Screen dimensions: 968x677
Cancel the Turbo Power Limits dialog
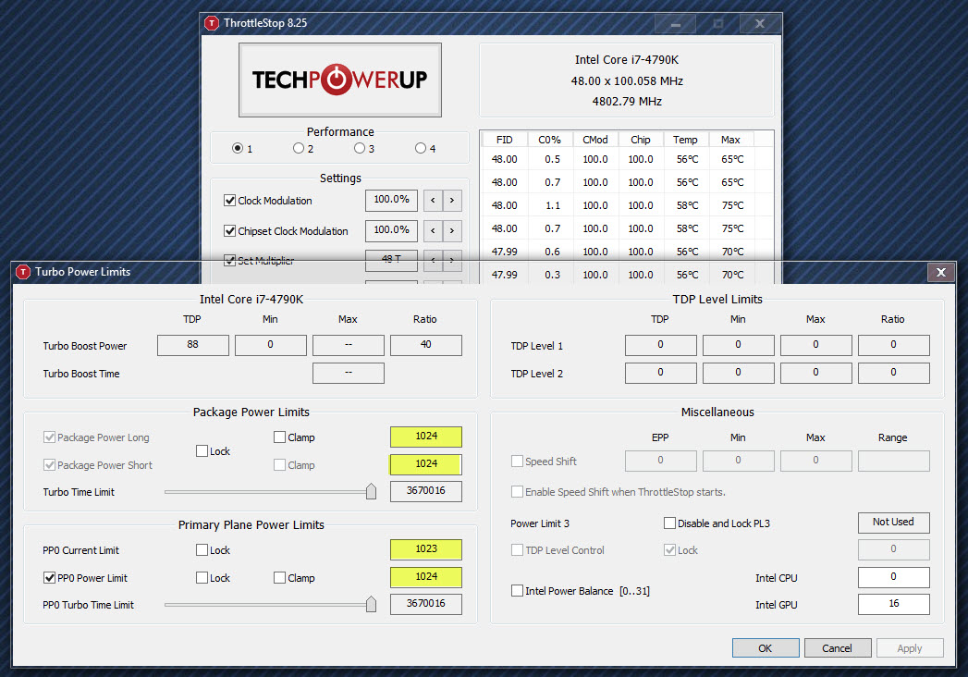coord(838,648)
